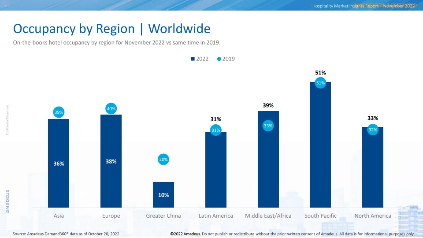The height and width of the screenshot is (238, 423).
Task: Click the South Pacific bar
Action: 320,145
